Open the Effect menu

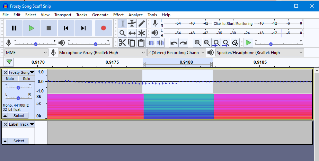(x=118, y=15)
